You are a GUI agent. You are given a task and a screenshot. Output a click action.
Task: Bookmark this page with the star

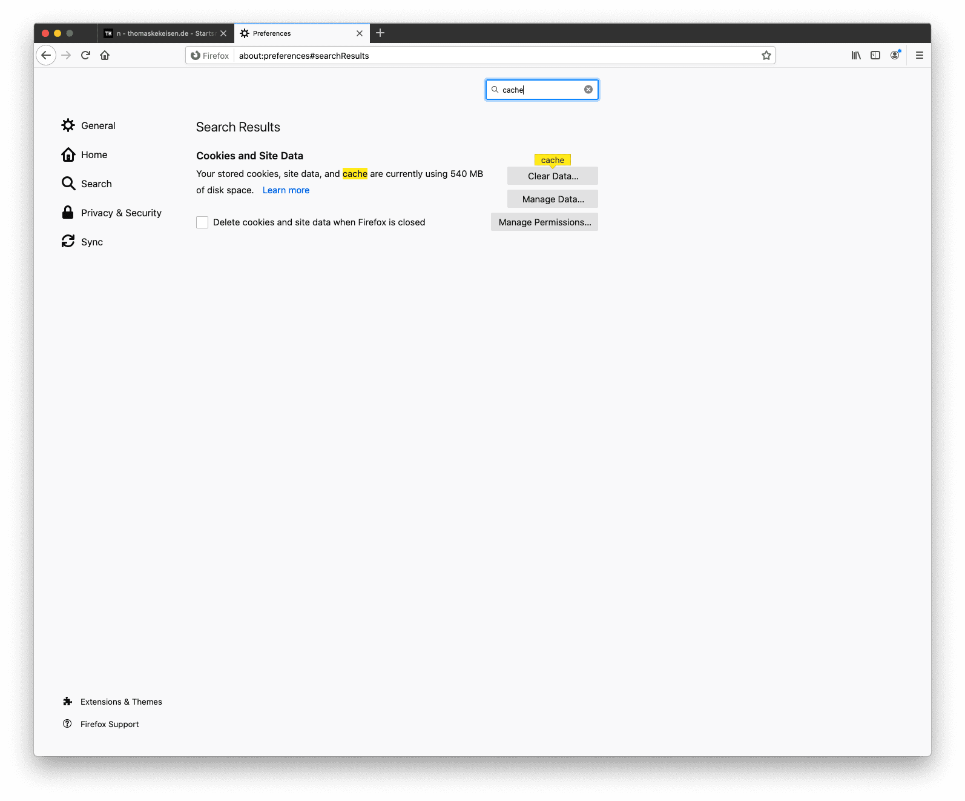pyautogui.click(x=766, y=55)
